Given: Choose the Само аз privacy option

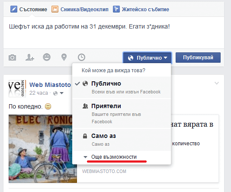Looking at the screenshot, I should click(122, 140).
